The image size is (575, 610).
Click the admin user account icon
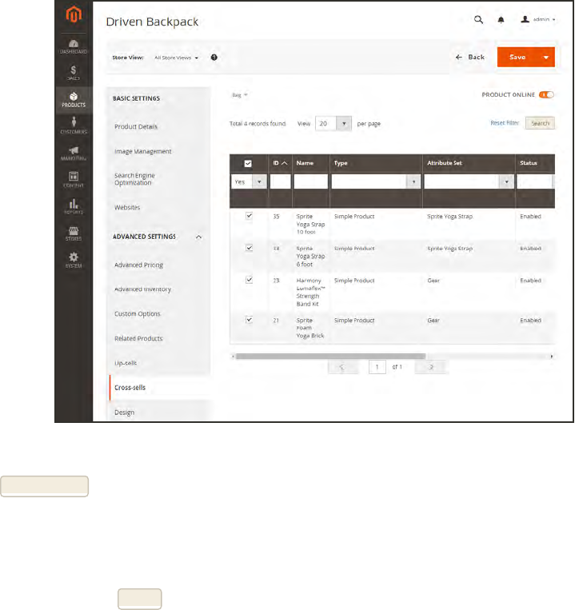coord(525,19)
